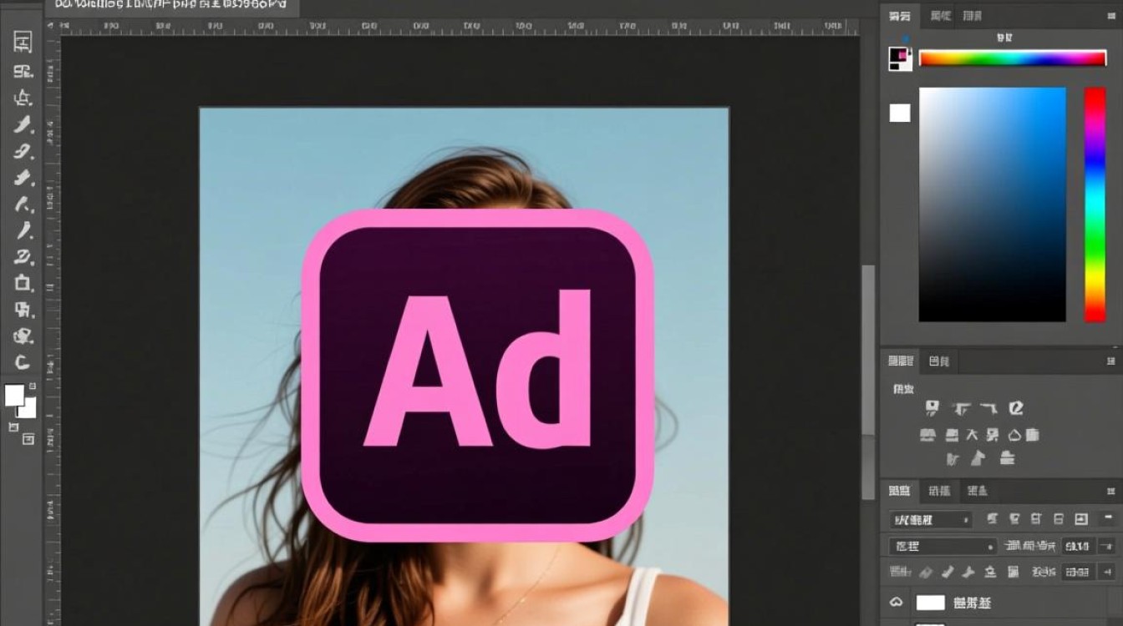Image resolution: width=1123 pixels, height=626 pixels.
Task: Switch to the middle tab of the layers panel
Action: tap(940, 491)
